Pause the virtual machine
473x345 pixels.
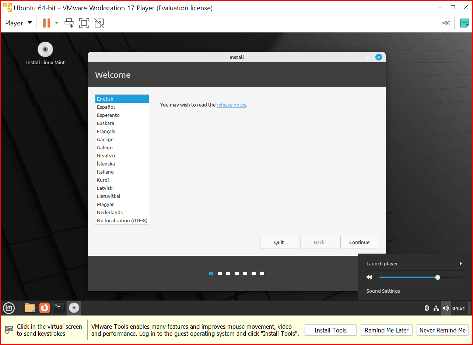[46, 23]
